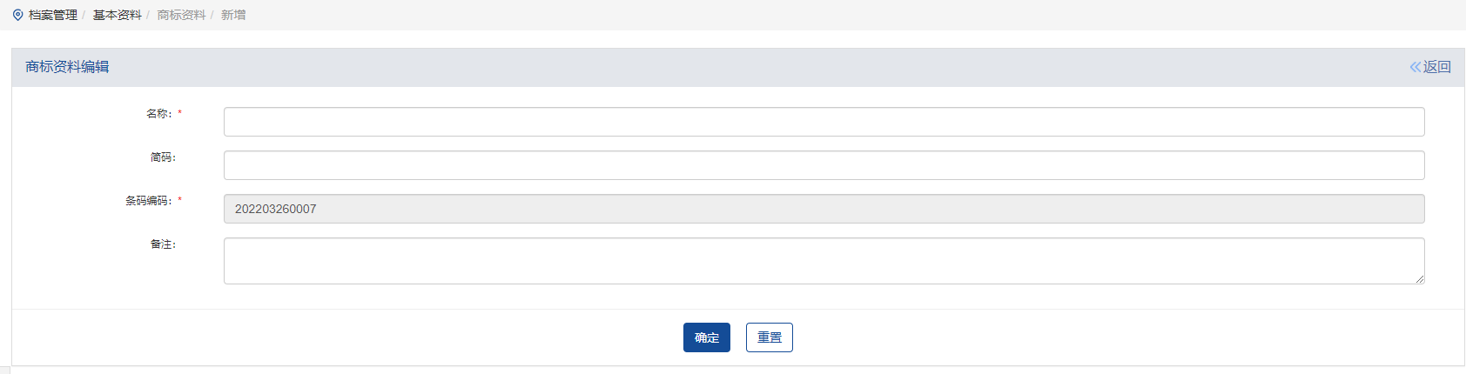The height and width of the screenshot is (374, 1466).
Task: Click the 备注 field label
Action: [163, 244]
